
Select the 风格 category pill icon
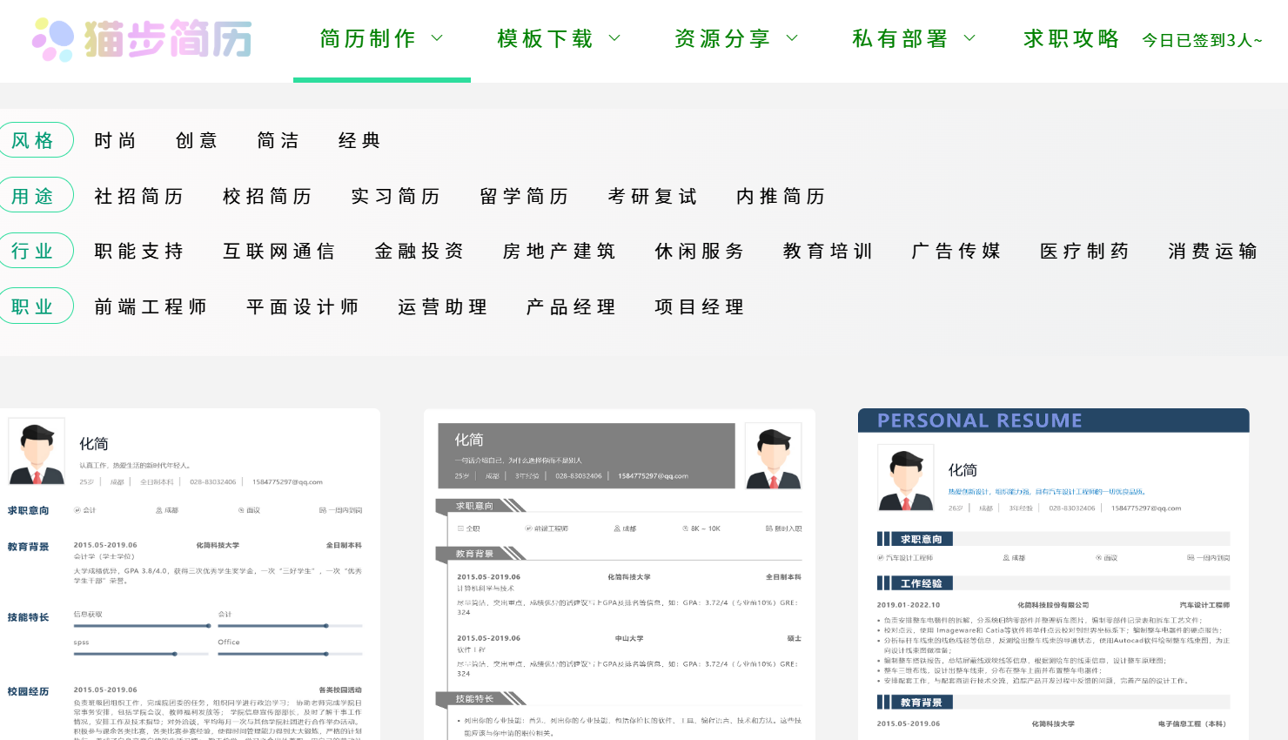37,139
